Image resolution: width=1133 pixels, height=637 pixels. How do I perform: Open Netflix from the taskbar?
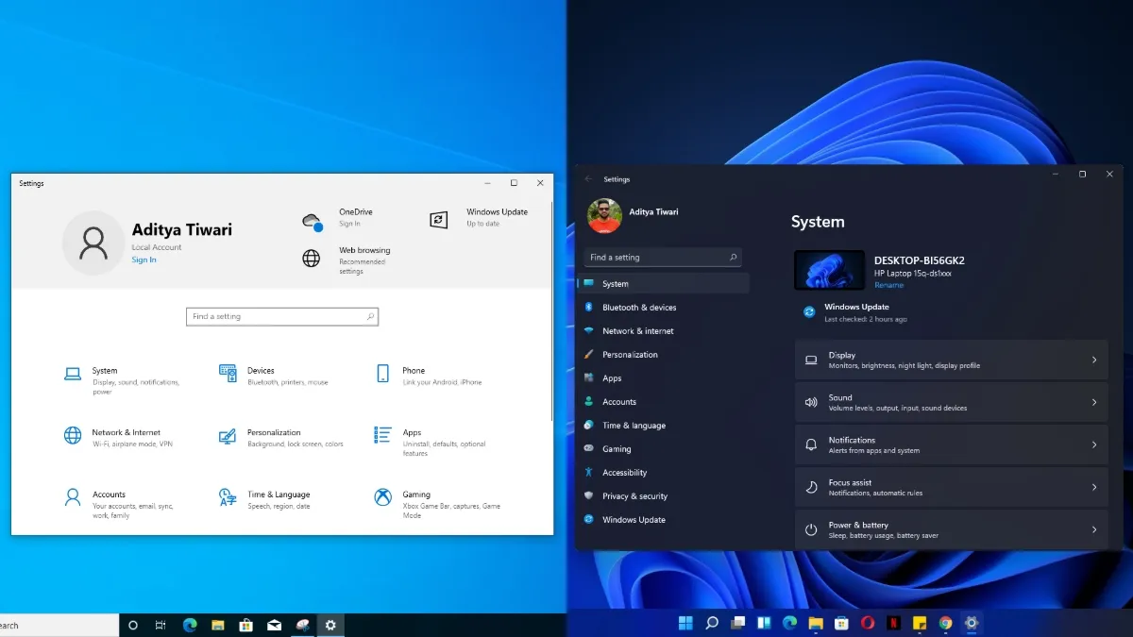pos(892,624)
